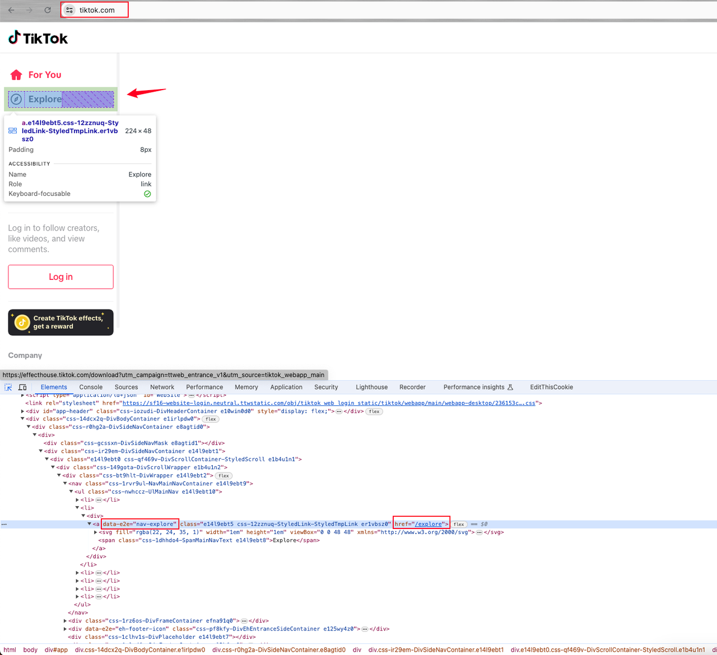Click the browser forward arrow
This screenshot has height=655, width=717.
pos(29,10)
